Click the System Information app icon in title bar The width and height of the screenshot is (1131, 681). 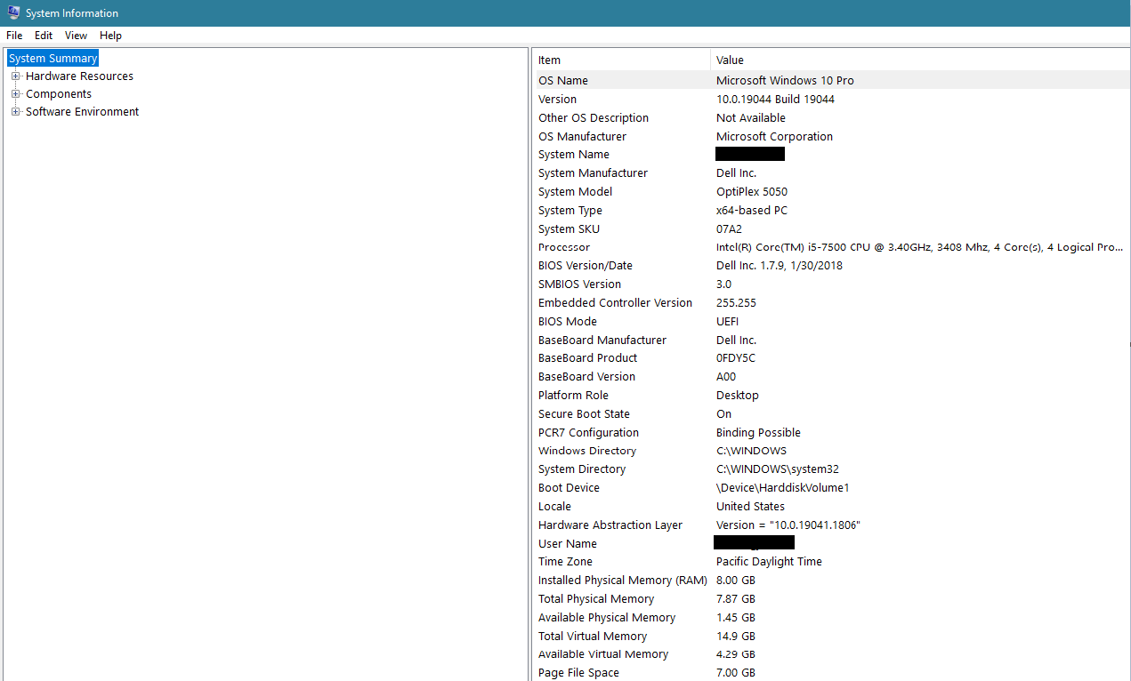pos(13,13)
